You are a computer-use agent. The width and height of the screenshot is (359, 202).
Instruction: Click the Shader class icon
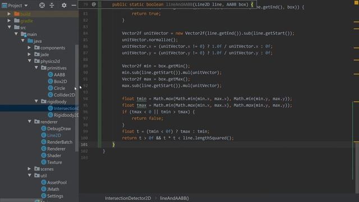tap(44, 155)
